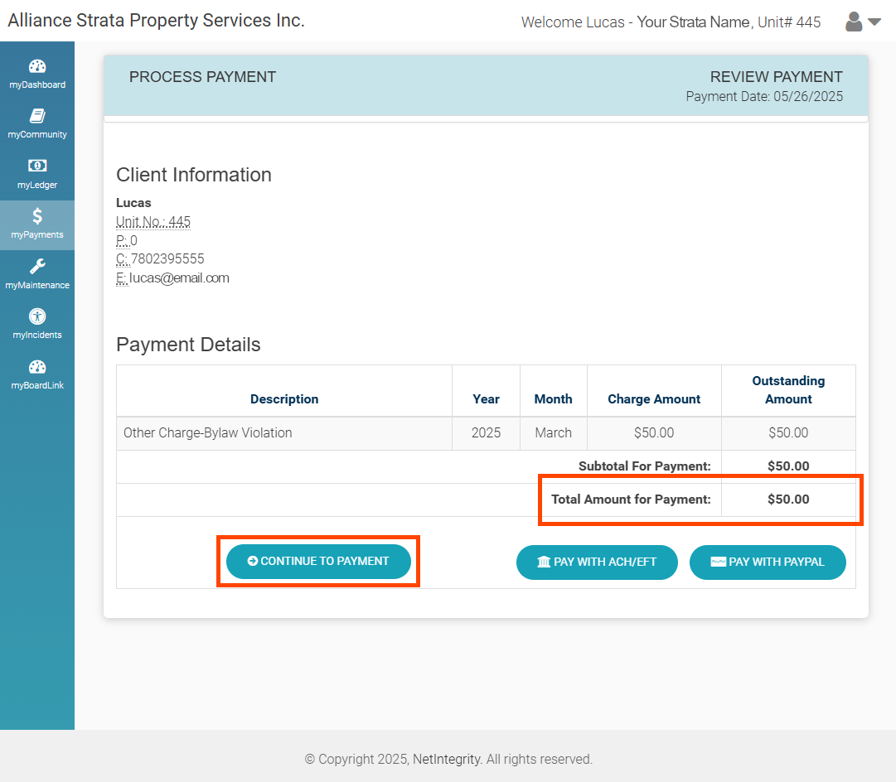Click the arrow icon inside Continue to Payment

(252, 562)
